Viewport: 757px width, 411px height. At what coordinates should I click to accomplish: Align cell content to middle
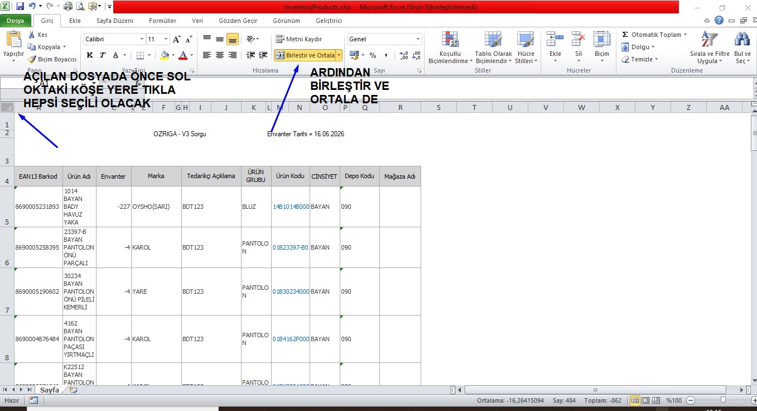(220, 39)
